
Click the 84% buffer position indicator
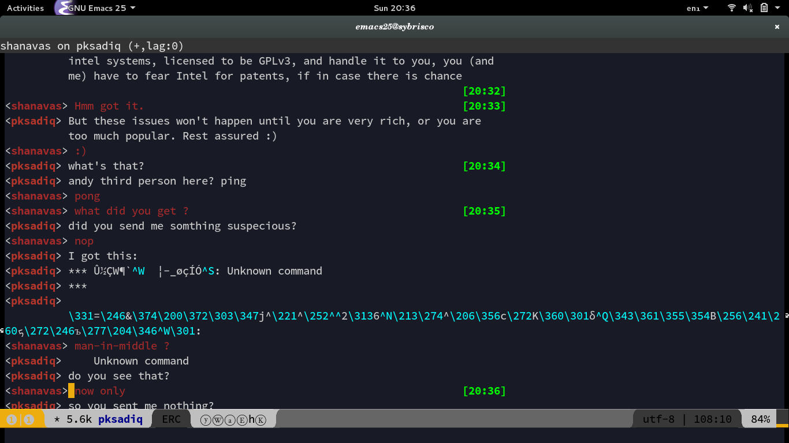point(761,419)
